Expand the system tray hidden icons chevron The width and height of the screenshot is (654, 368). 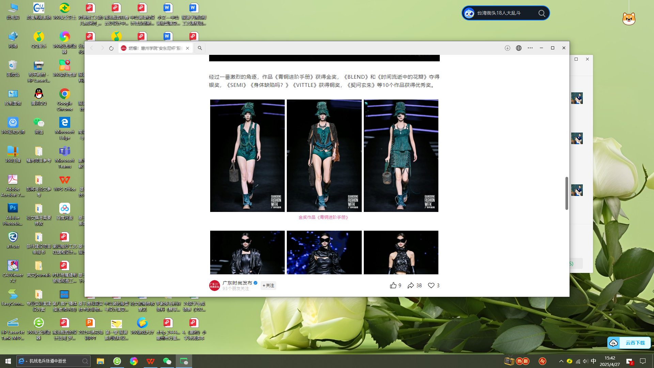click(561, 361)
